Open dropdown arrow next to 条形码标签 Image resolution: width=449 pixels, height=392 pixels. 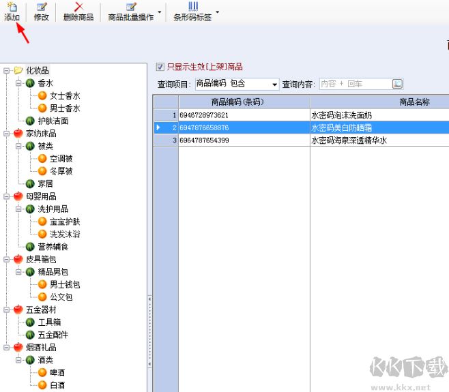pos(218,12)
